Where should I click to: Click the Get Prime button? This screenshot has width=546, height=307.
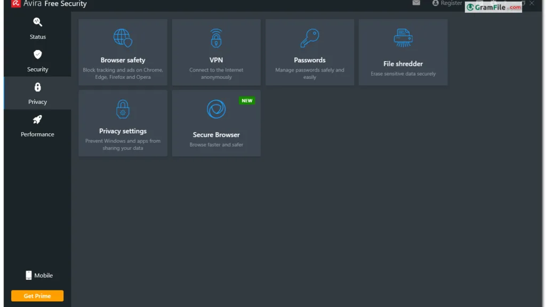(37, 296)
